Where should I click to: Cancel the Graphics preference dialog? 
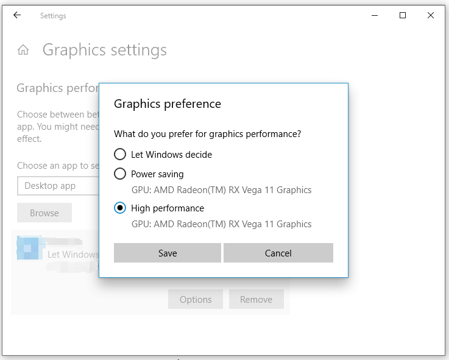(278, 253)
